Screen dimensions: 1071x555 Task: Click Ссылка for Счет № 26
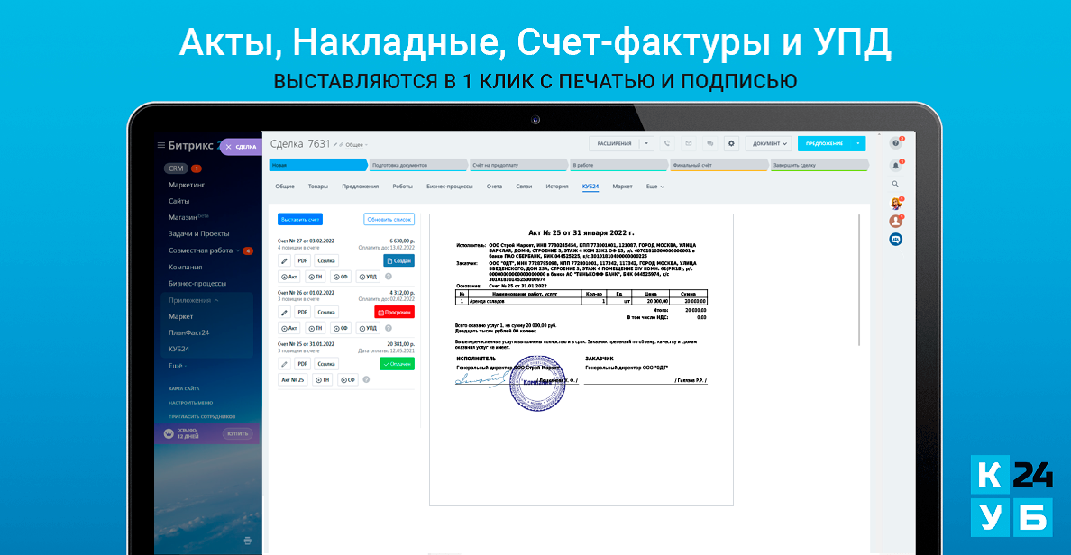(326, 312)
